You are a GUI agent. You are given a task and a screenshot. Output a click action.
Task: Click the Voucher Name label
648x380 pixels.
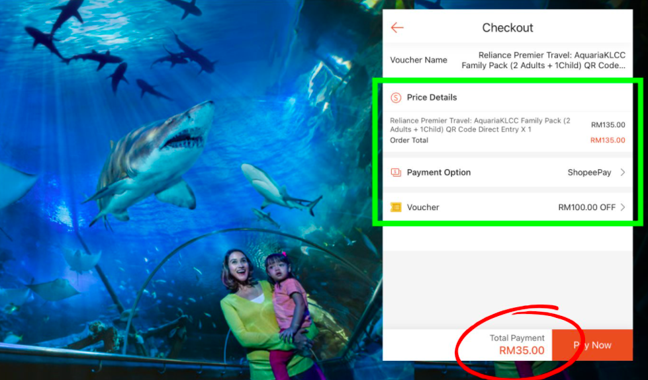coord(418,60)
